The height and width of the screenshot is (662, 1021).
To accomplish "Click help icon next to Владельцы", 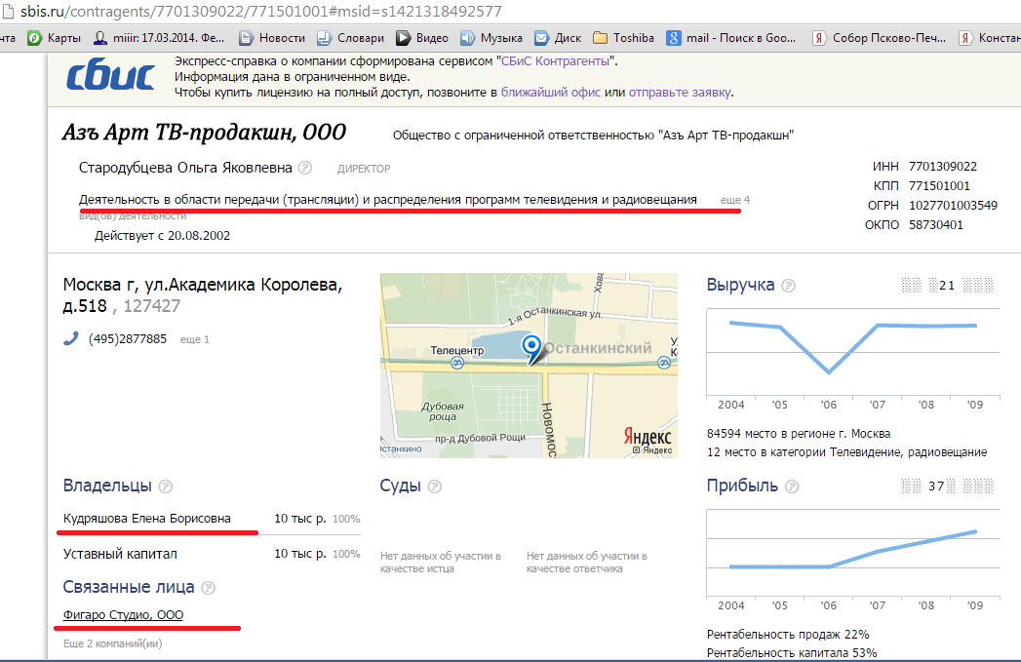I will tap(166, 487).
